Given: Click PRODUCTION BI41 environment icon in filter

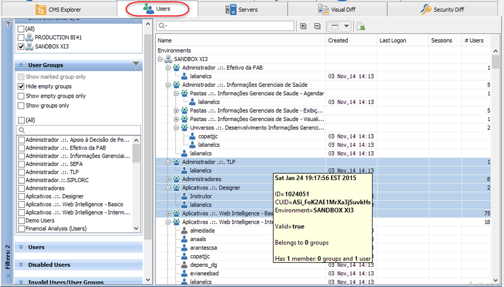Looking at the screenshot, I should pos(29,37).
